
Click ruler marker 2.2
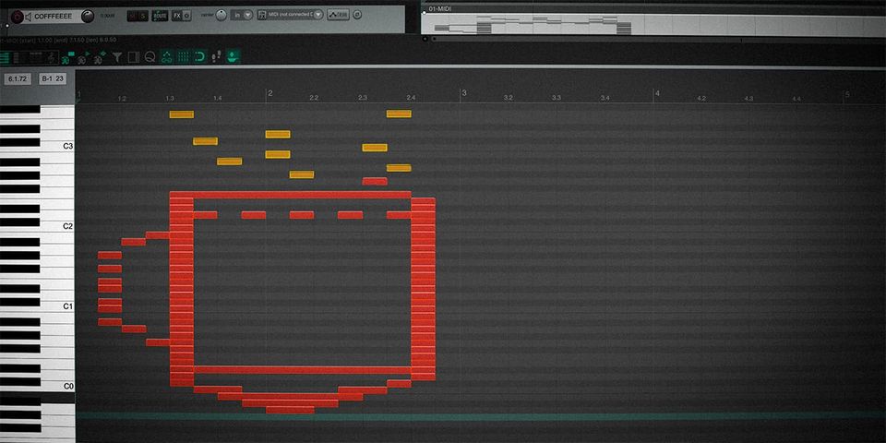click(314, 98)
